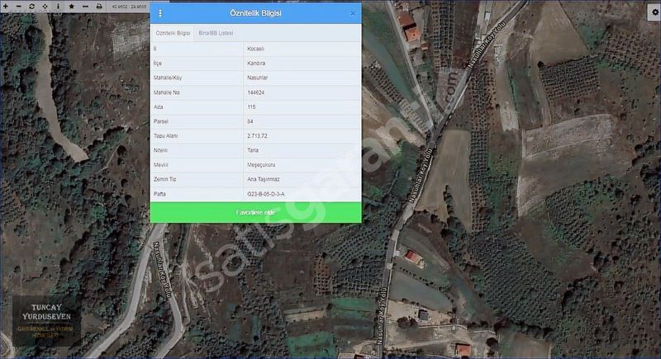Activate the info query tool
Viewport: 661px width, 359px height.
pyautogui.click(x=58, y=6)
